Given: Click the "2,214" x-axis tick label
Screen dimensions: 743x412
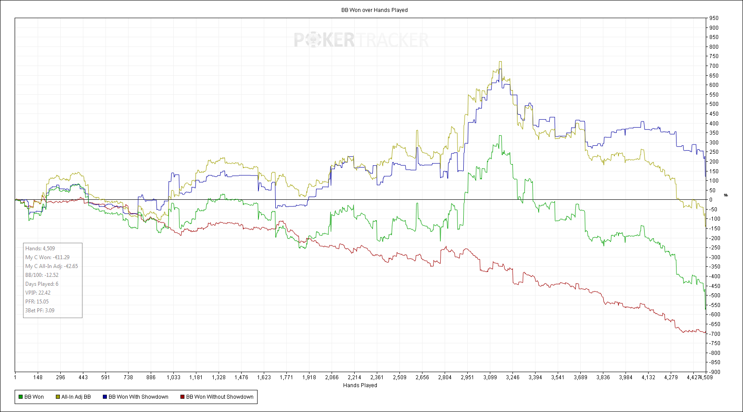Looking at the screenshot, I should 354,377.
